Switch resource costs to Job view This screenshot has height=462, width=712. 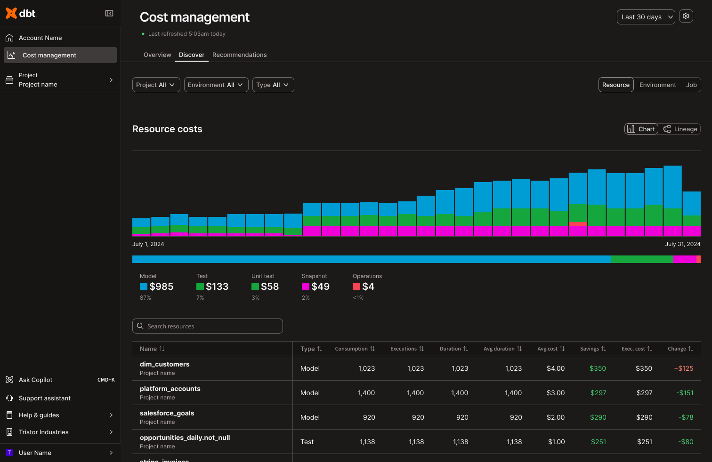point(691,85)
